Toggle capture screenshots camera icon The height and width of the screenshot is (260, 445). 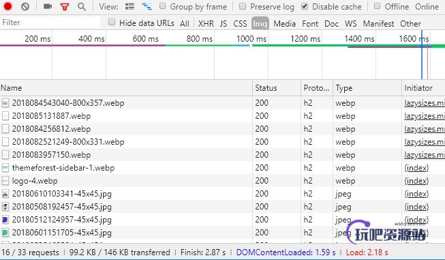click(x=48, y=6)
